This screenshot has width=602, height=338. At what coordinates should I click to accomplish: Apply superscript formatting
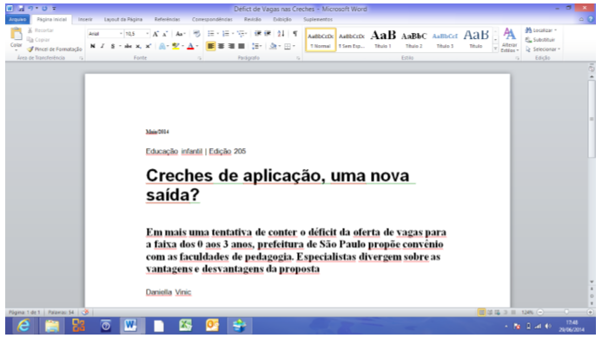pos(149,46)
